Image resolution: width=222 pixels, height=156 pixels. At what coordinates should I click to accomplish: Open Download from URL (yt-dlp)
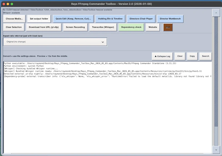(44, 27)
